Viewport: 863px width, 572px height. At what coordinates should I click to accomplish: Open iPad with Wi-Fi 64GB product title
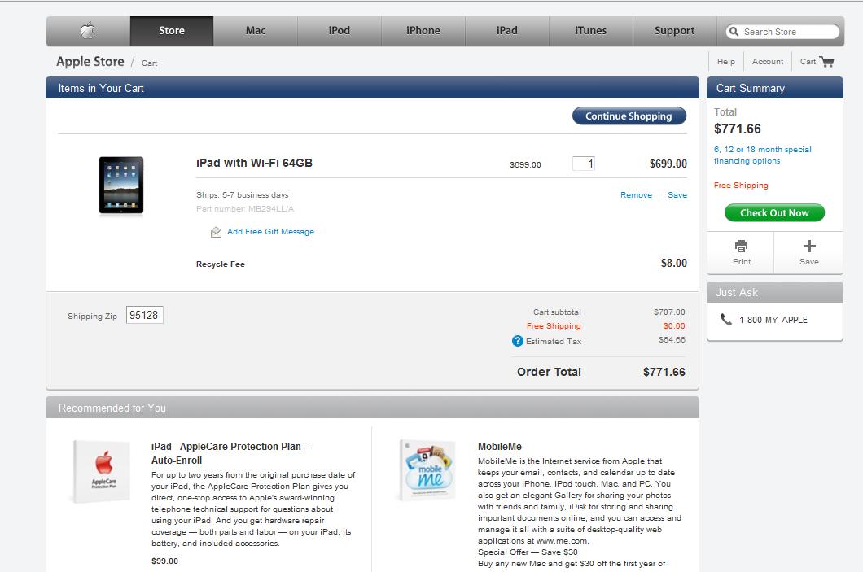254,163
